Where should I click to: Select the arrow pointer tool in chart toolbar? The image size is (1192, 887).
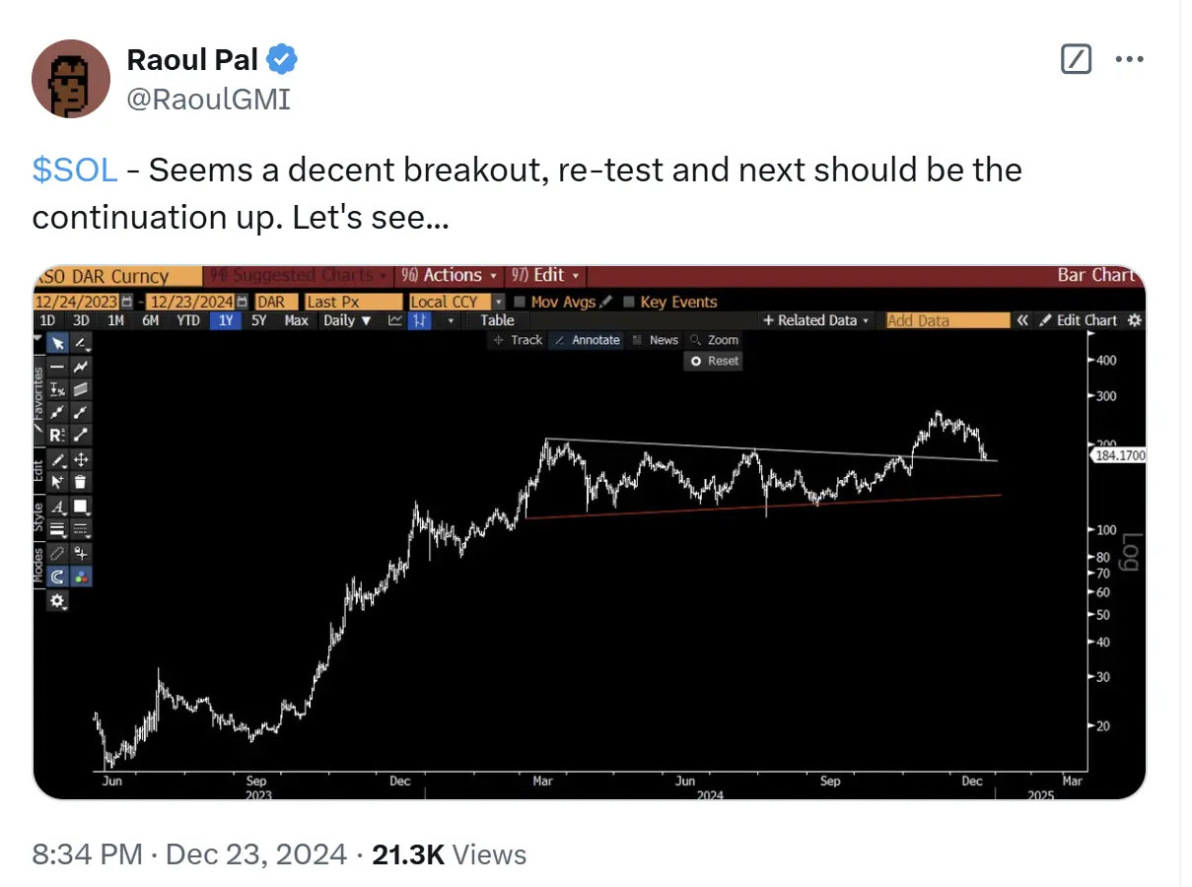[x=58, y=343]
